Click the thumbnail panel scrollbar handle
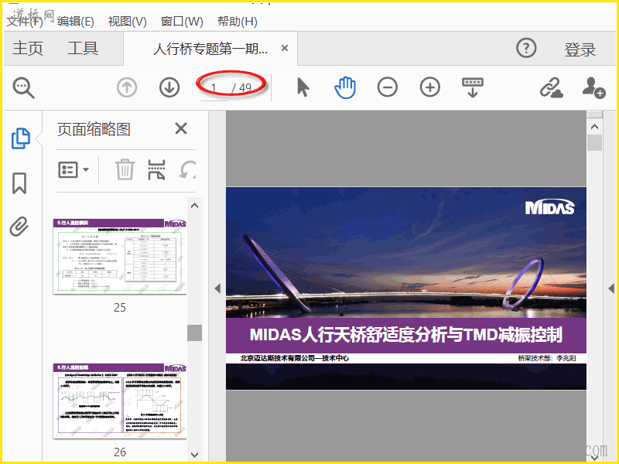The width and height of the screenshot is (619, 464). click(x=194, y=333)
